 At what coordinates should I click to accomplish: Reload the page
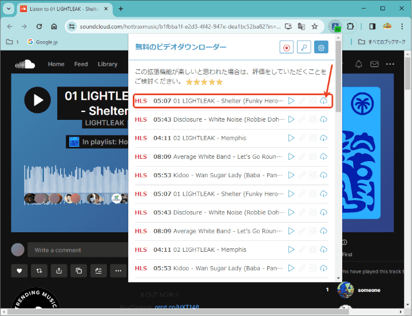point(39,26)
